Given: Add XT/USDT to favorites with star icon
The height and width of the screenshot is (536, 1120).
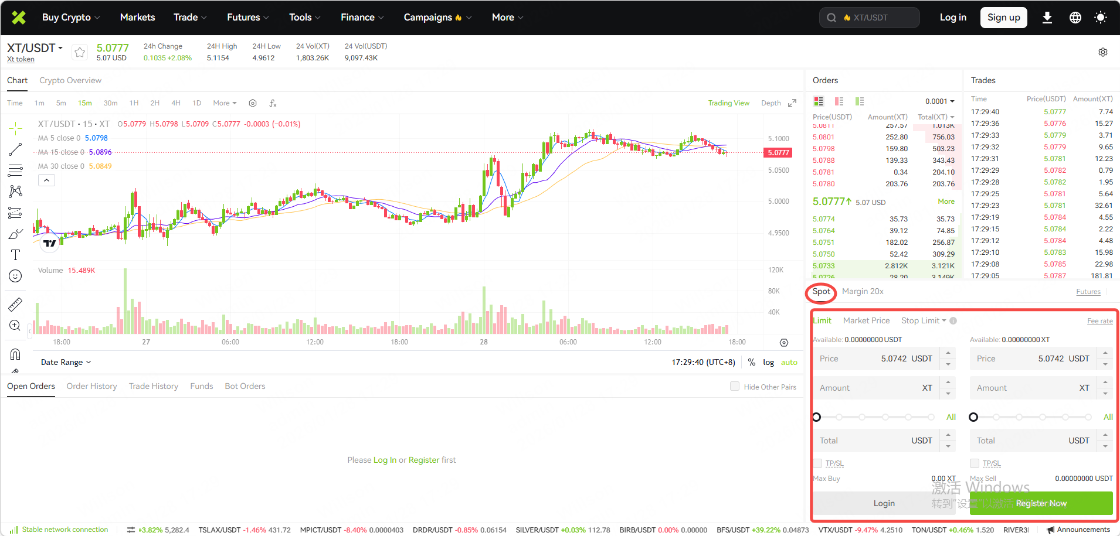Looking at the screenshot, I should (80, 53).
